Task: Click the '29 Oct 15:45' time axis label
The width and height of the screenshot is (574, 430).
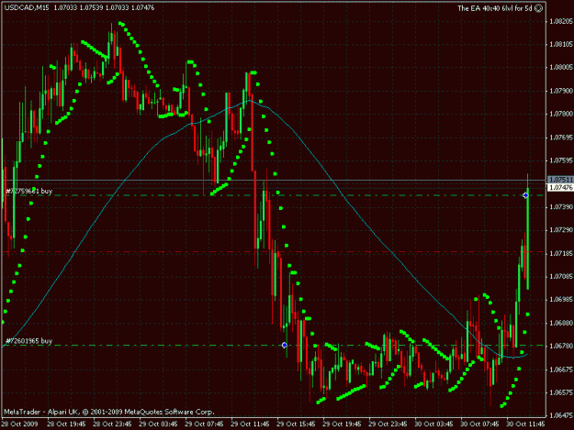Action: pyautogui.click(x=296, y=424)
